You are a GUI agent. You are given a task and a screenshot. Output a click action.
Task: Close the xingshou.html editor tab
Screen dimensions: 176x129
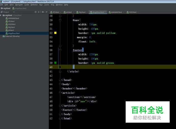pyautogui.click(x=106, y=12)
